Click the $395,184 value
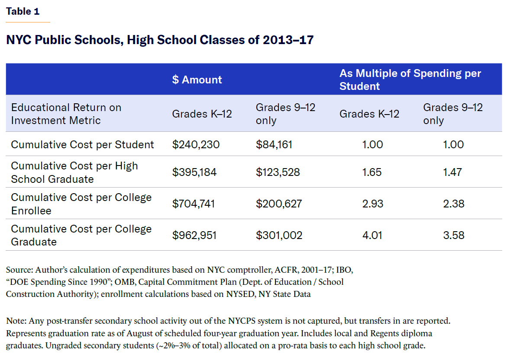 click(x=194, y=172)
